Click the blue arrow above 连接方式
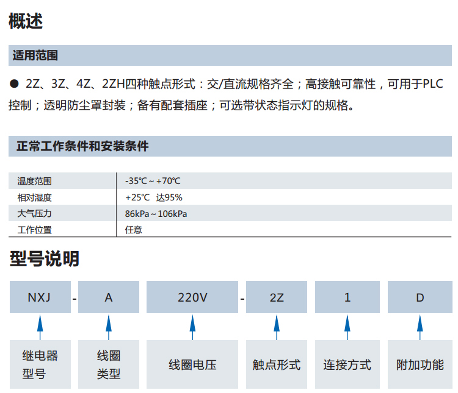 347,327
